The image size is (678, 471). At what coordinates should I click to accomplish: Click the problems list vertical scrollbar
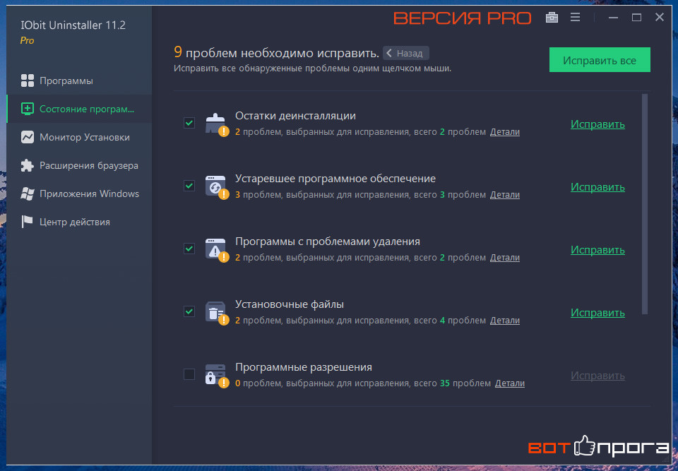(x=645, y=204)
